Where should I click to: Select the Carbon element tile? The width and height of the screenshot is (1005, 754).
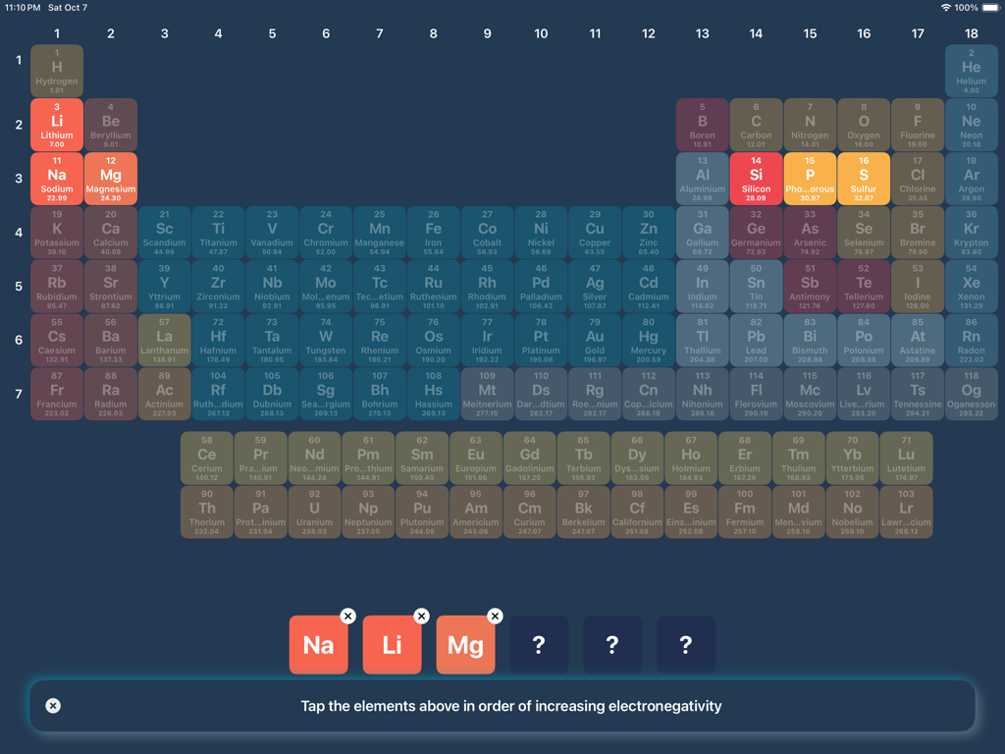(x=756, y=125)
